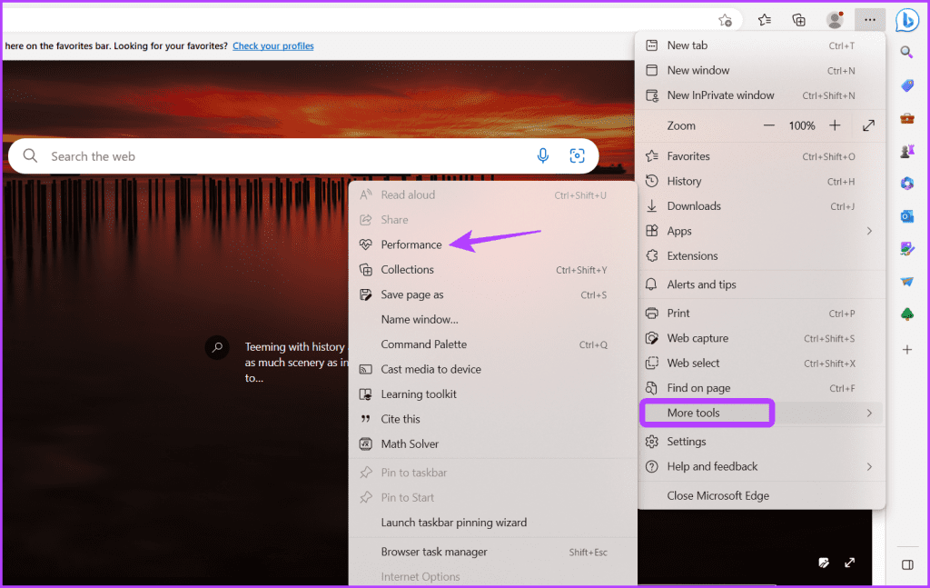Open sidebar Microsoft 365 icon
The height and width of the screenshot is (588, 930).
coord(907,184)
